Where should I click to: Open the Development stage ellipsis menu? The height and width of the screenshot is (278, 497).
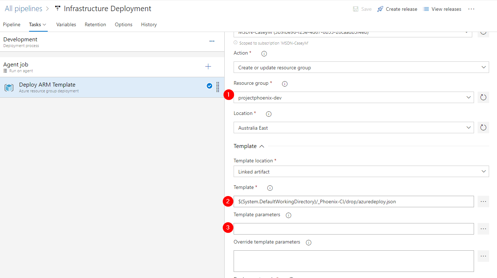212,41
